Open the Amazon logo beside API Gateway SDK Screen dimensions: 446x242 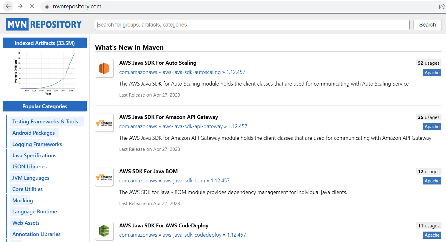click(x=104, y=123)
